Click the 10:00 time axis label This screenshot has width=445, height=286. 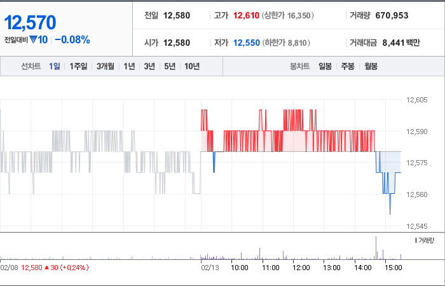pyautogui.click(x=240, y=268)
